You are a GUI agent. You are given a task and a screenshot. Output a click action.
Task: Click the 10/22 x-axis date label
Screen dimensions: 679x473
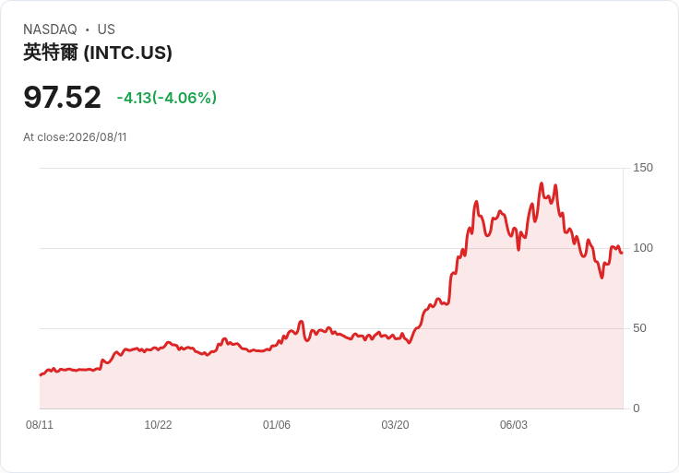pyautogui.click(x=158, y=425)
